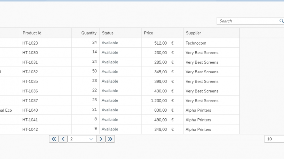Click the quantity 50 cell
Viewport: 284px width, 159px height.
[94, 72]
